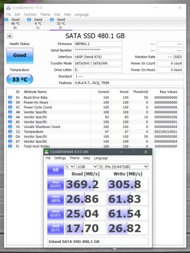Screen dimensions: 190x253
Task: Click status orb for attribute DA
Action: click(10, 137)
